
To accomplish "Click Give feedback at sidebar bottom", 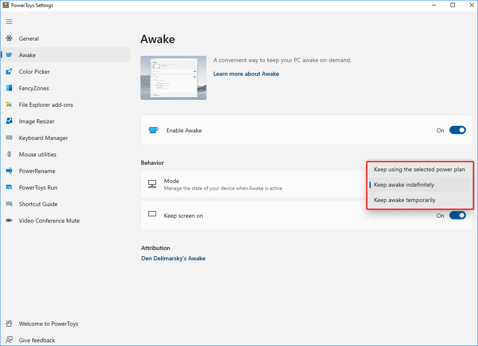I will (x=65, y=340).
